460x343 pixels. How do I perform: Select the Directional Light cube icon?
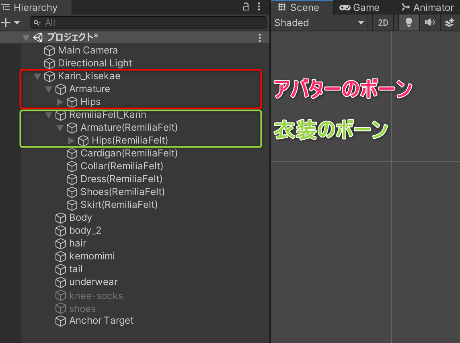[49, 64]
